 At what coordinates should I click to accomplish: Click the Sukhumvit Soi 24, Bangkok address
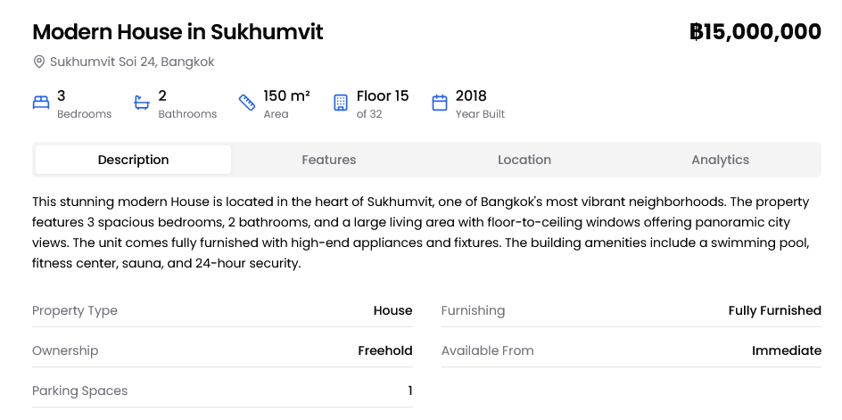[x=132, y=62]
